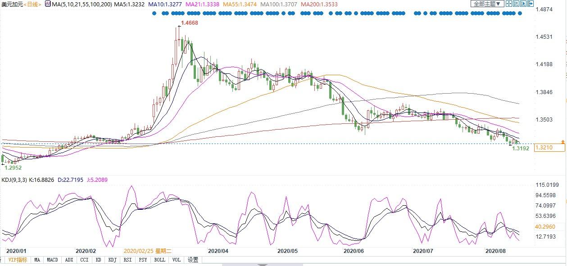Click the current price arrow marker
This screenshot has width=567, height=266.
(562, 142)
